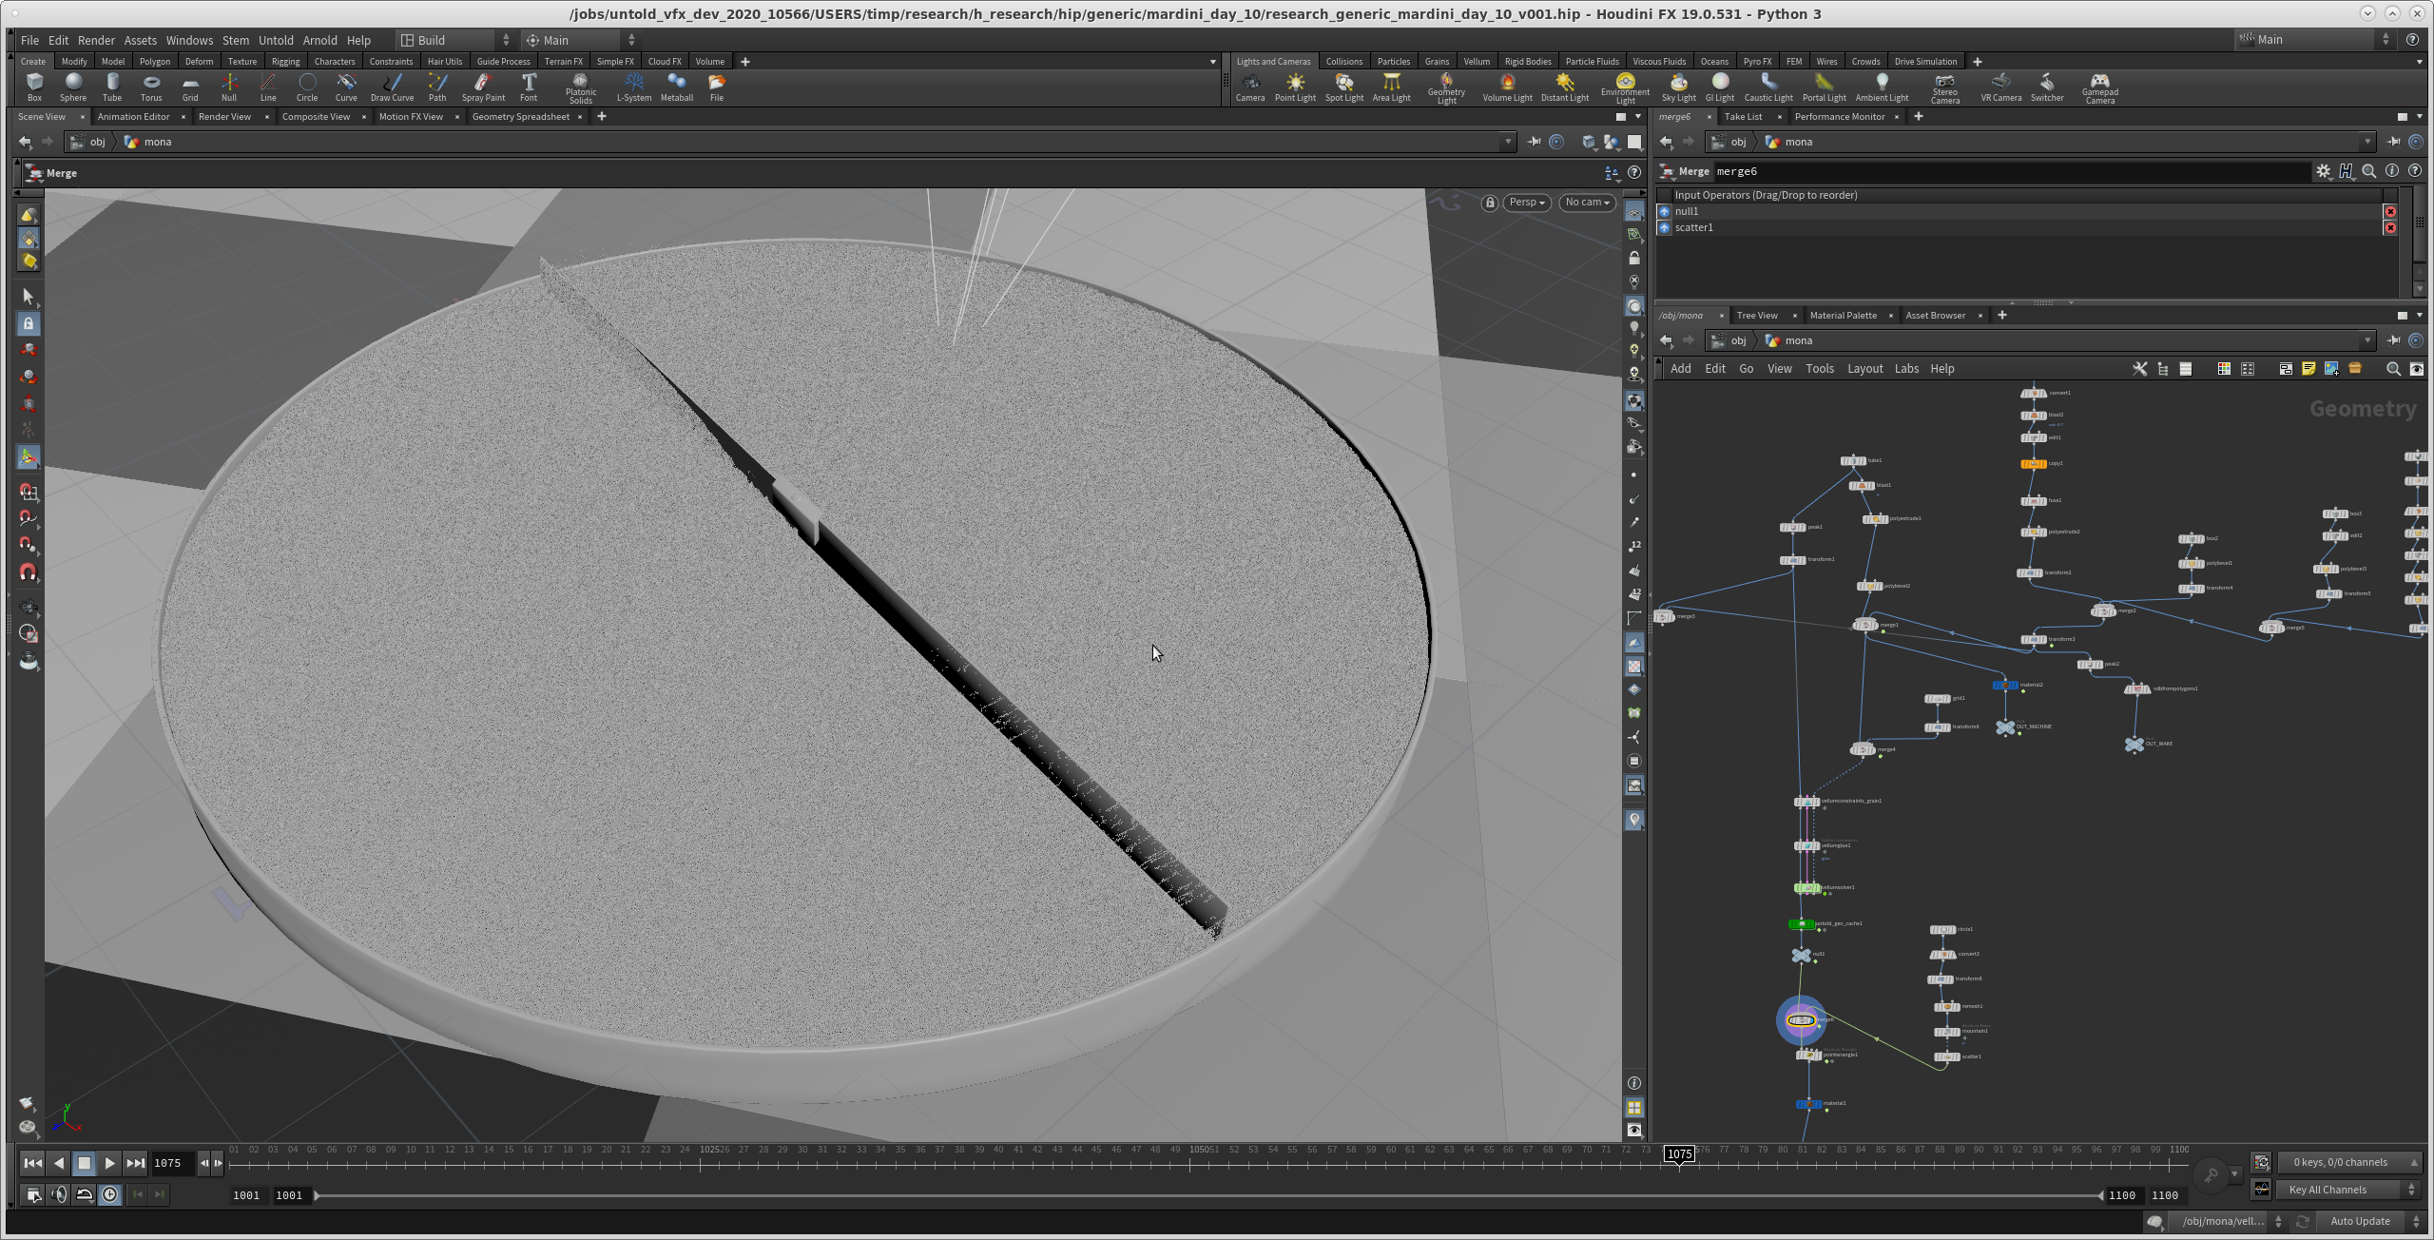2434x1240 pixels.
Task: Select the Metaball shelf tool
Action: point(676,87)
